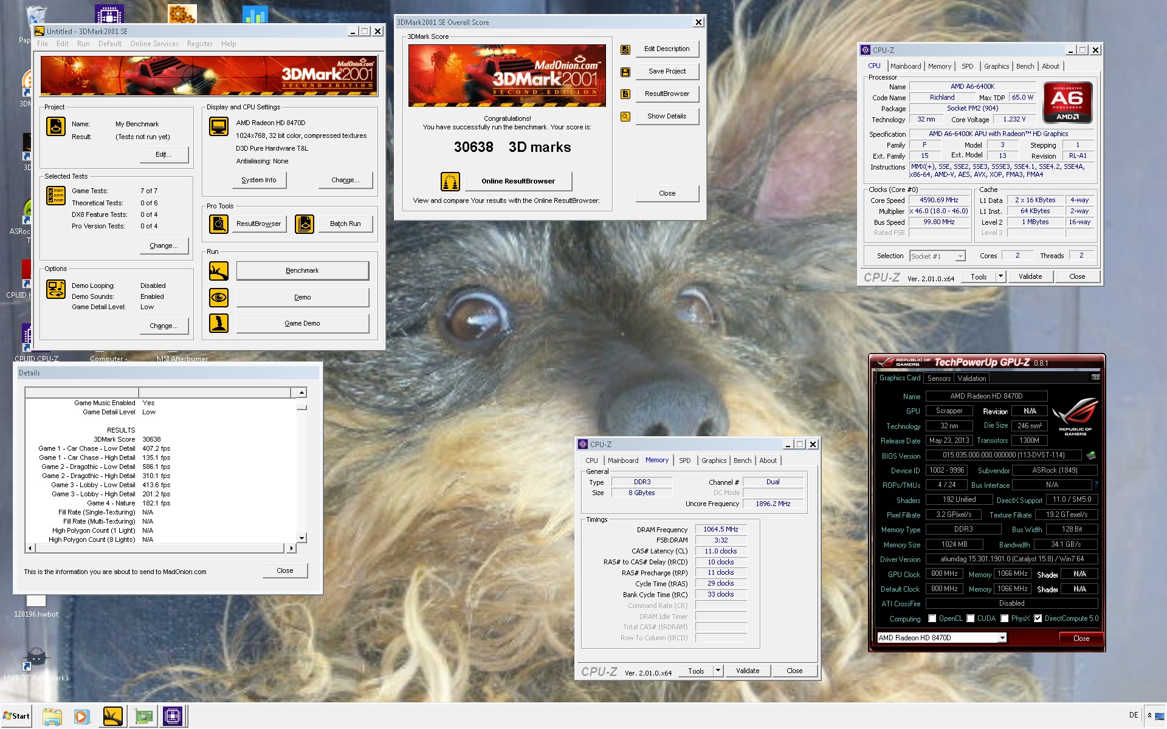
Task: Toggle the DirectCompute 5.0 checkbox
Action: click(1038, 618)
